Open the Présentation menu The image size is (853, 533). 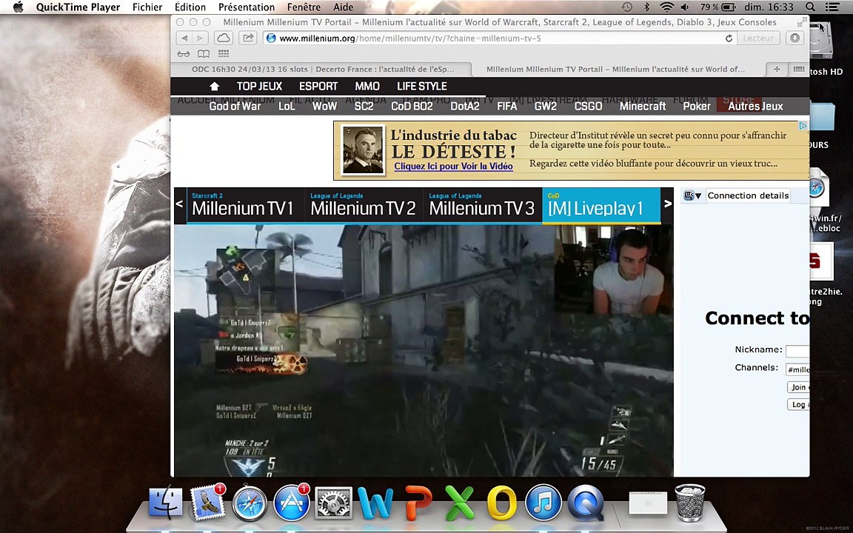[247, 7]
